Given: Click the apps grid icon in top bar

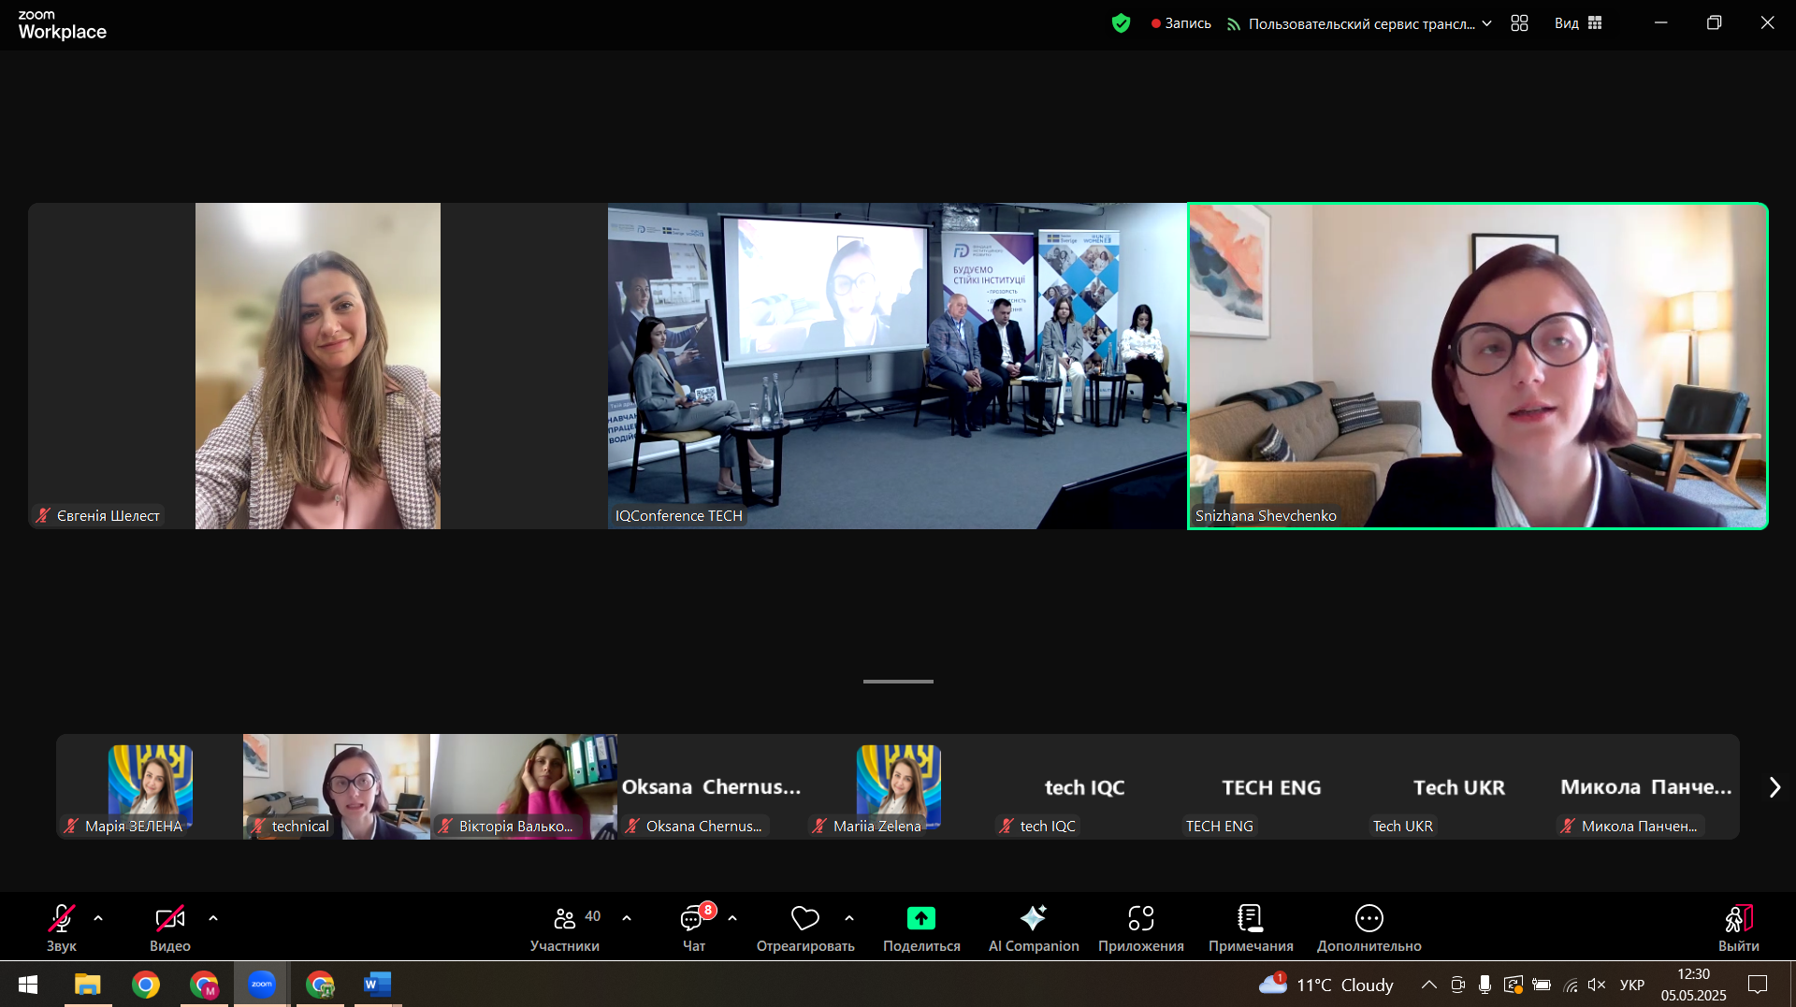Looking at the screenshot, I should point(1519,23).
